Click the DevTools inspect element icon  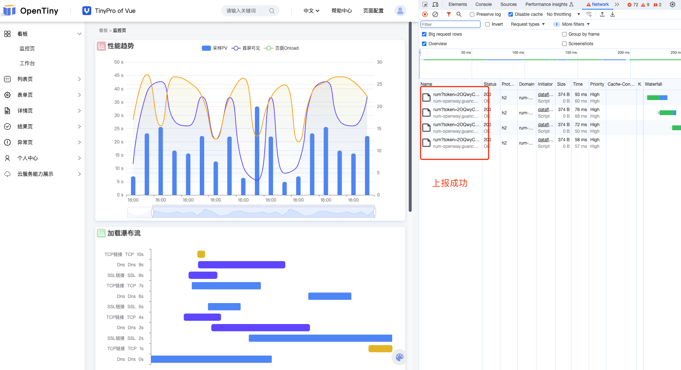[x=425, y=4]
